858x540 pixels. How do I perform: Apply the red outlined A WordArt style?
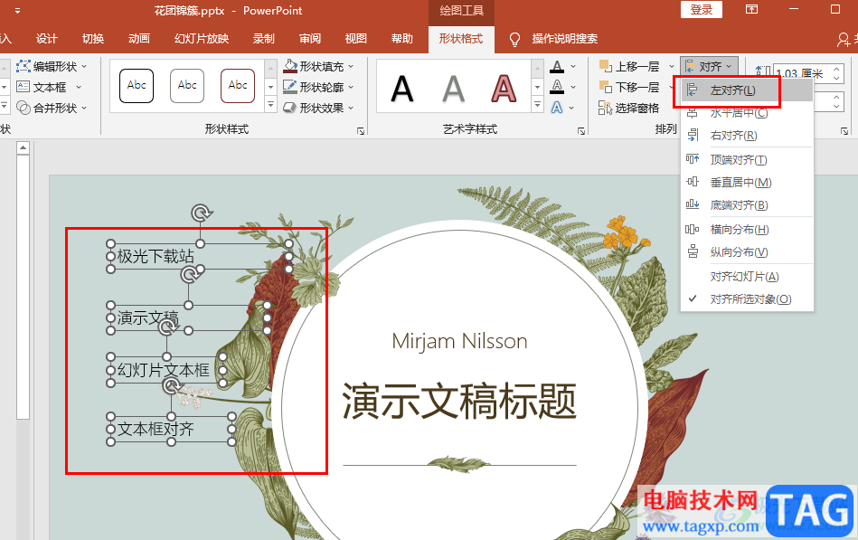(504, 89)
